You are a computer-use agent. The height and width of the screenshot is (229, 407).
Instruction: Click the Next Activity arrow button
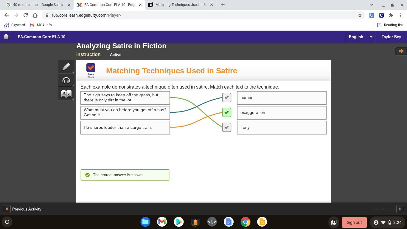[x=400, y=209]
